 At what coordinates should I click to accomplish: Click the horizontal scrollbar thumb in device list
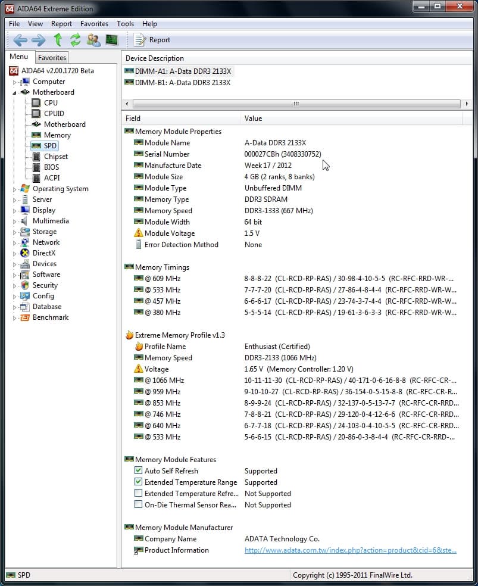296,104
